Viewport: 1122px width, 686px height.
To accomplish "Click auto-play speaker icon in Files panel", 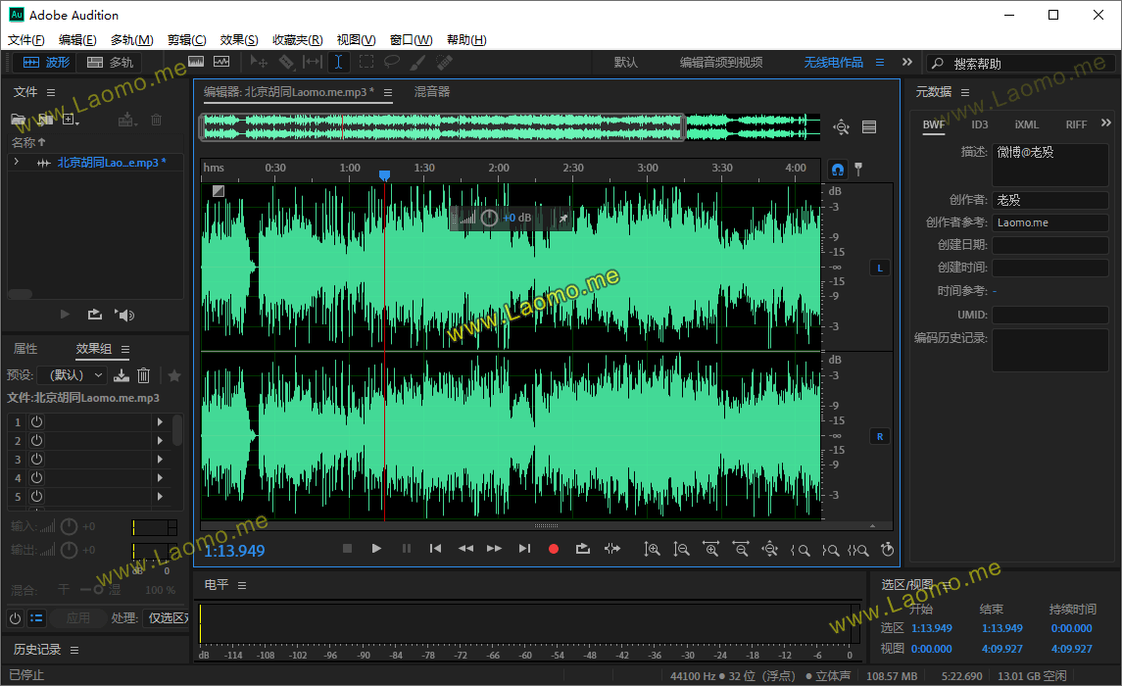I will [x=124, y=315].
